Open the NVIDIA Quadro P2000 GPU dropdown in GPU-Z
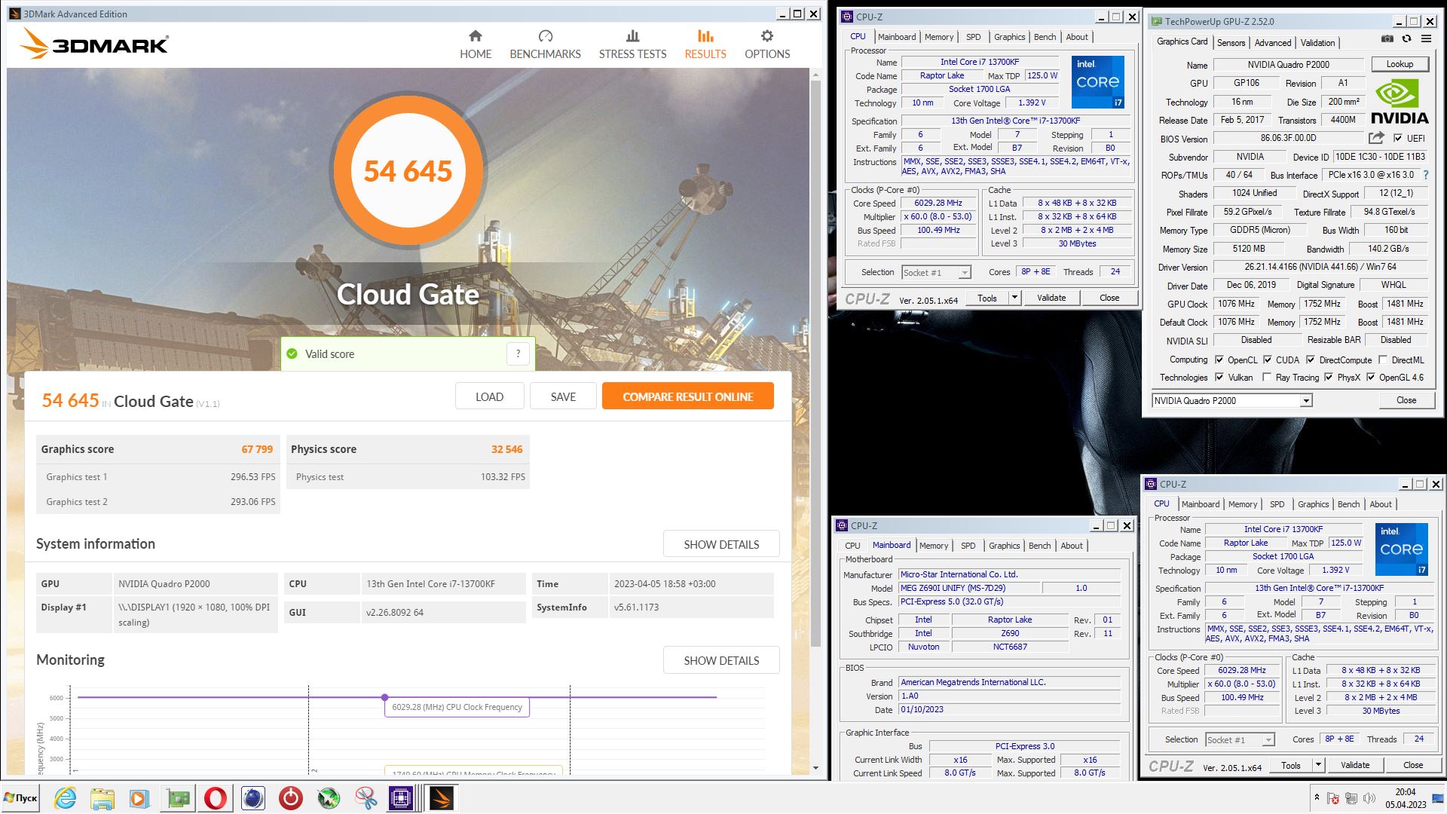Screen dimensions: 1447x814 1231,401
